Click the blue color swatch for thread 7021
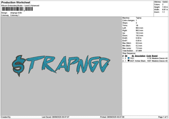 [x=128, y=58]
